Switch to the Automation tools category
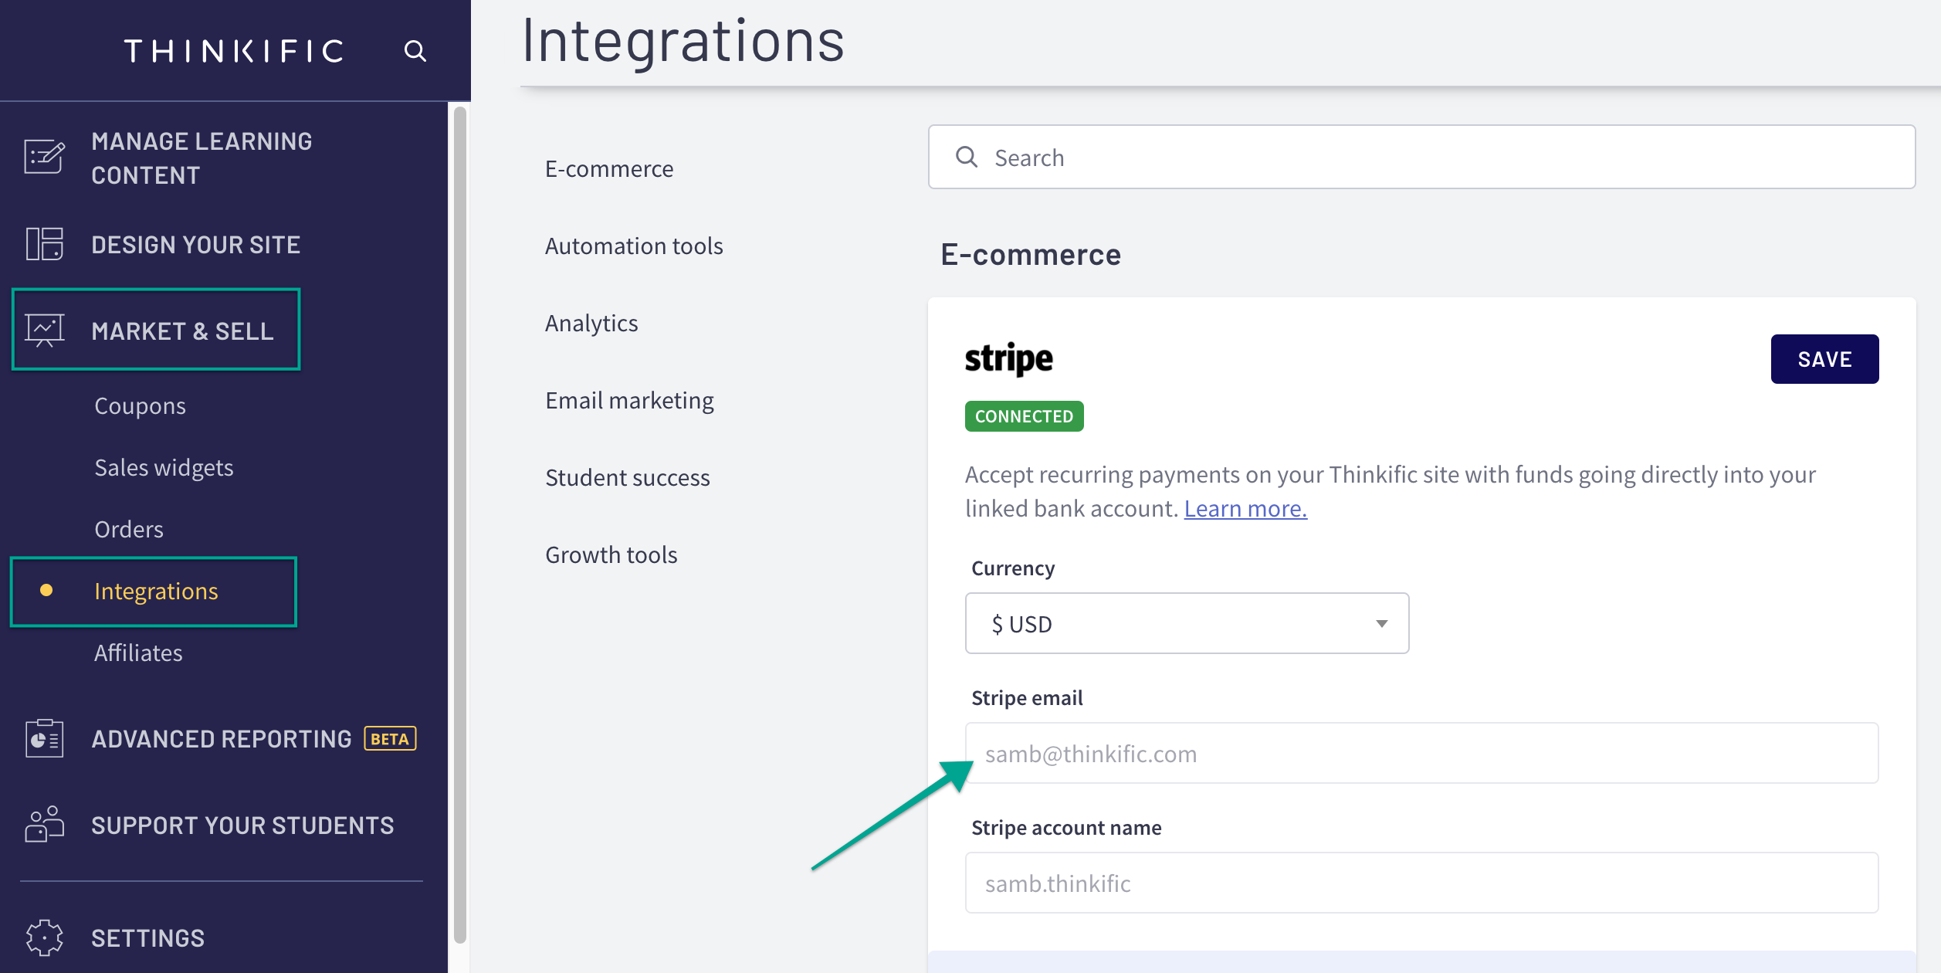 [634, 245]
